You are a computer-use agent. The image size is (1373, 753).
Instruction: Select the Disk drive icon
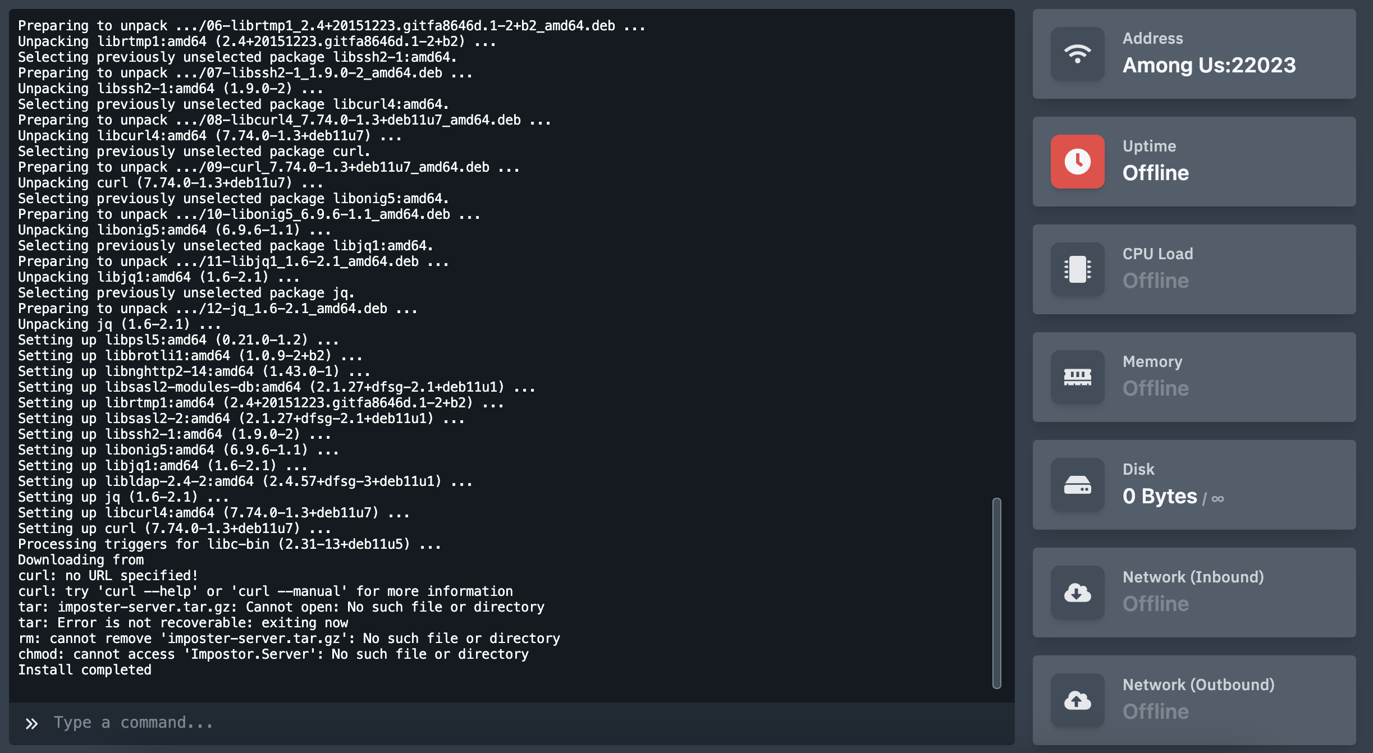[x=1077, y=485]
